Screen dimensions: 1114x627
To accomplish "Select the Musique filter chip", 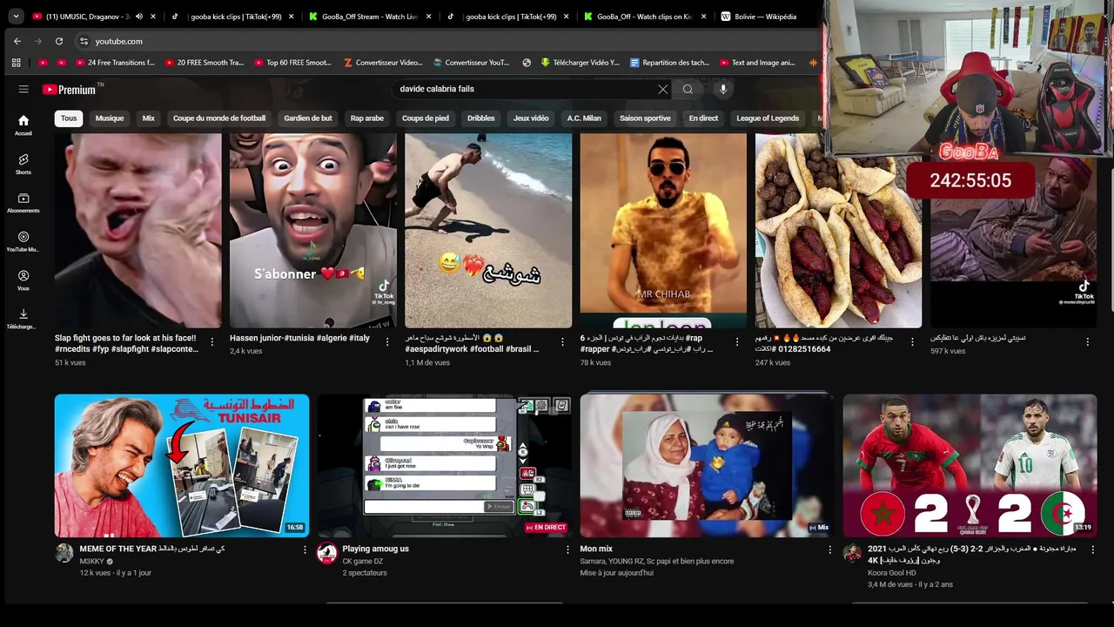I will tap(110, 118).
